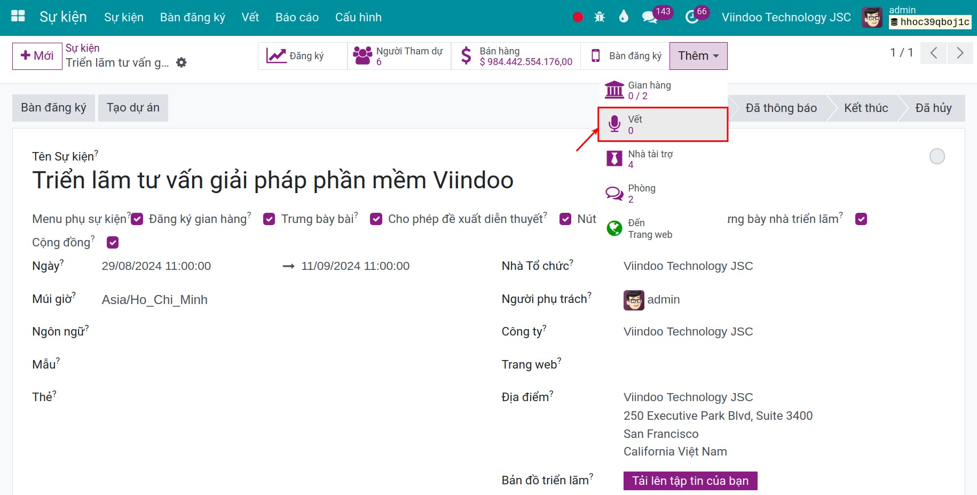Go to Đến Trang web

(x=663, y=228)
